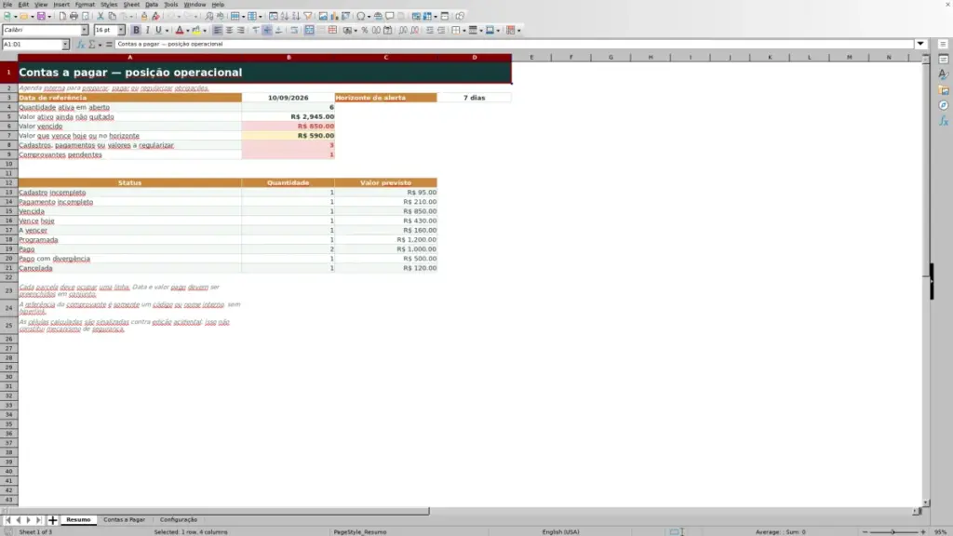
Task: Click the Cut scissors icon
Action: 101,17
